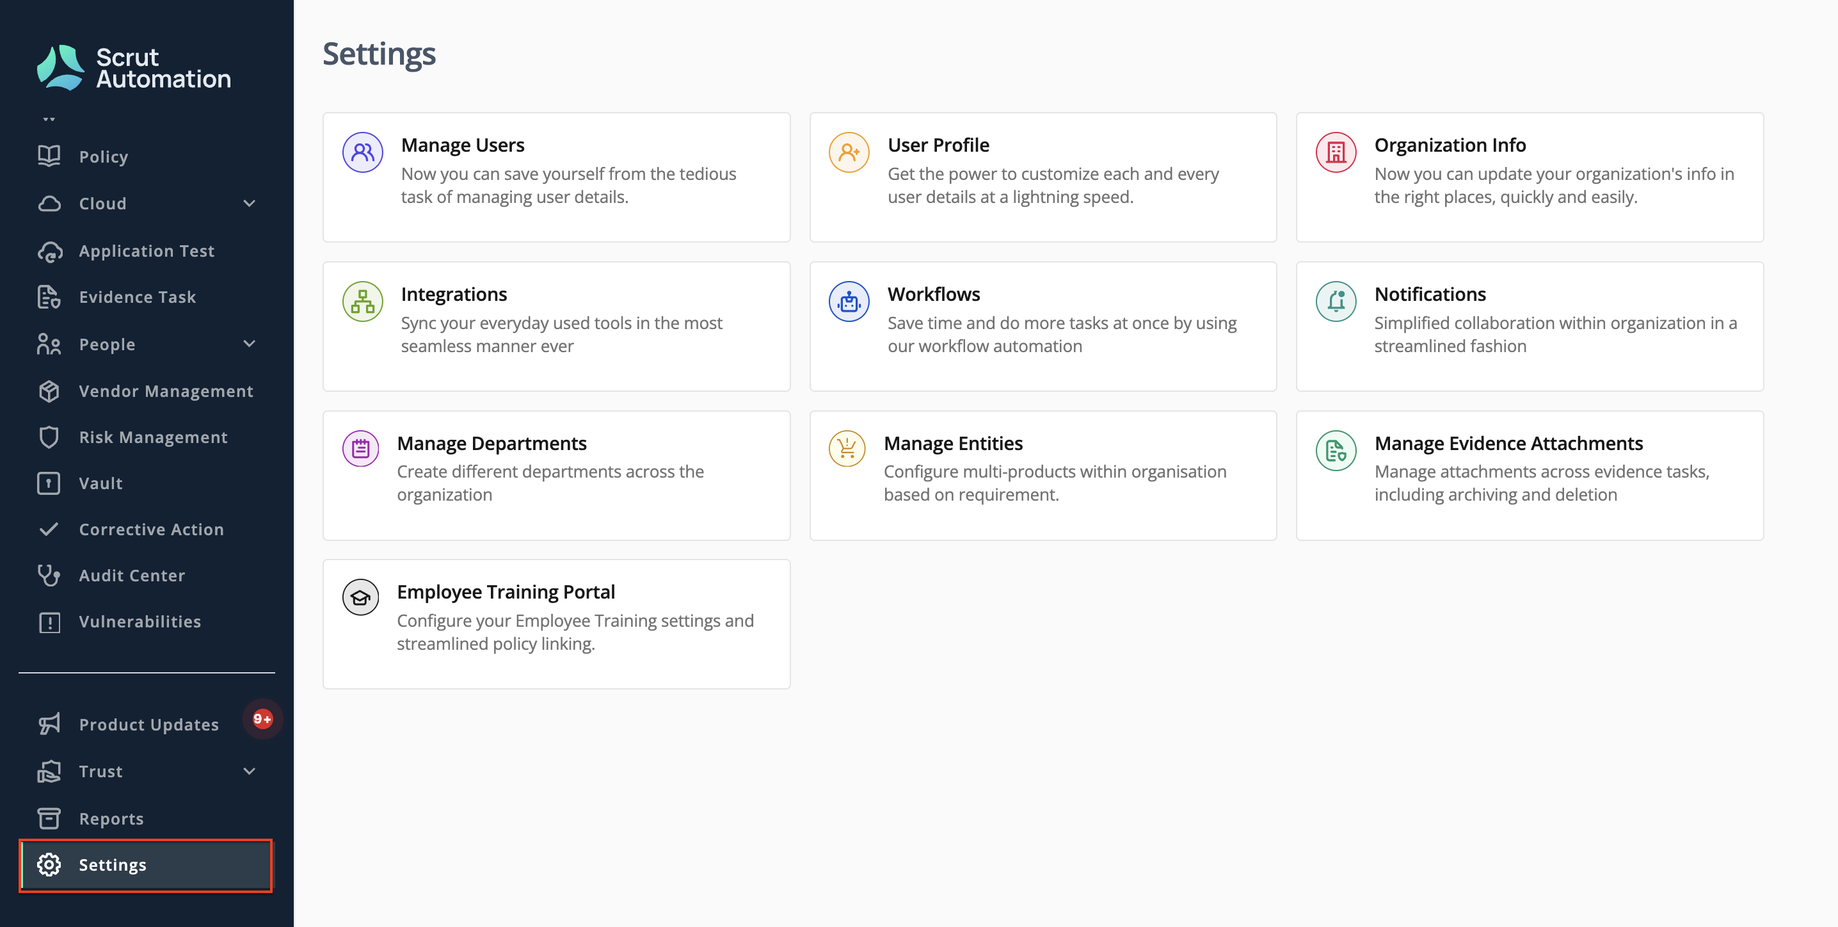
Task: Go to Evidence Task page
Action: (137, 297)
